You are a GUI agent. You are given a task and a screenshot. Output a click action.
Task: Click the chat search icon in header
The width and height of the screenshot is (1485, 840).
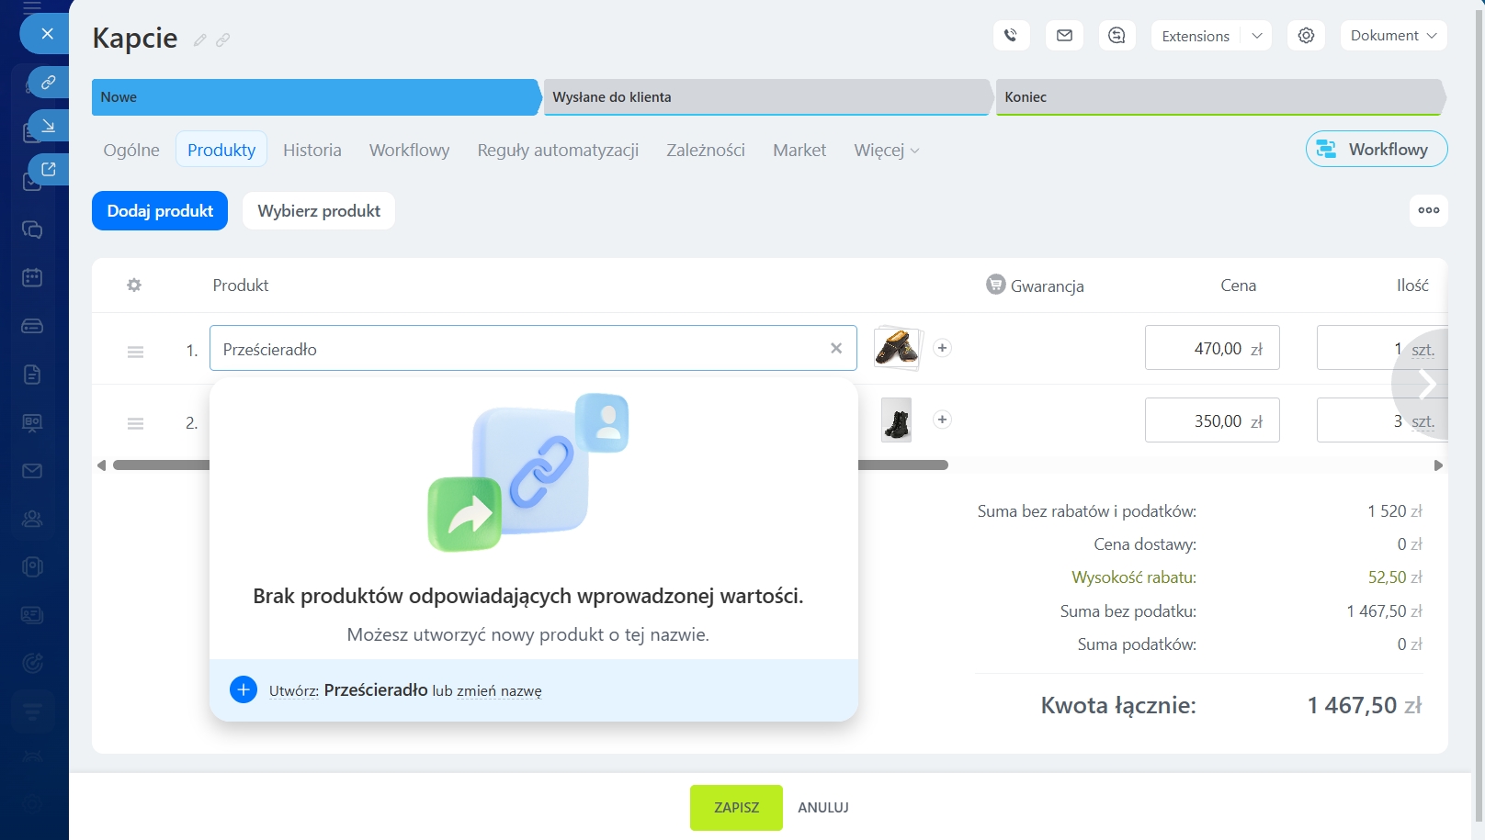pyautogui.click(x=1117, y=36)
